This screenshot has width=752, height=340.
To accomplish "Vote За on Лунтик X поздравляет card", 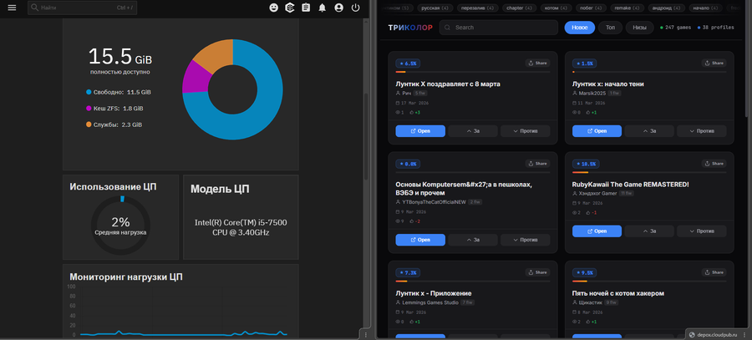I will [473, 131].
